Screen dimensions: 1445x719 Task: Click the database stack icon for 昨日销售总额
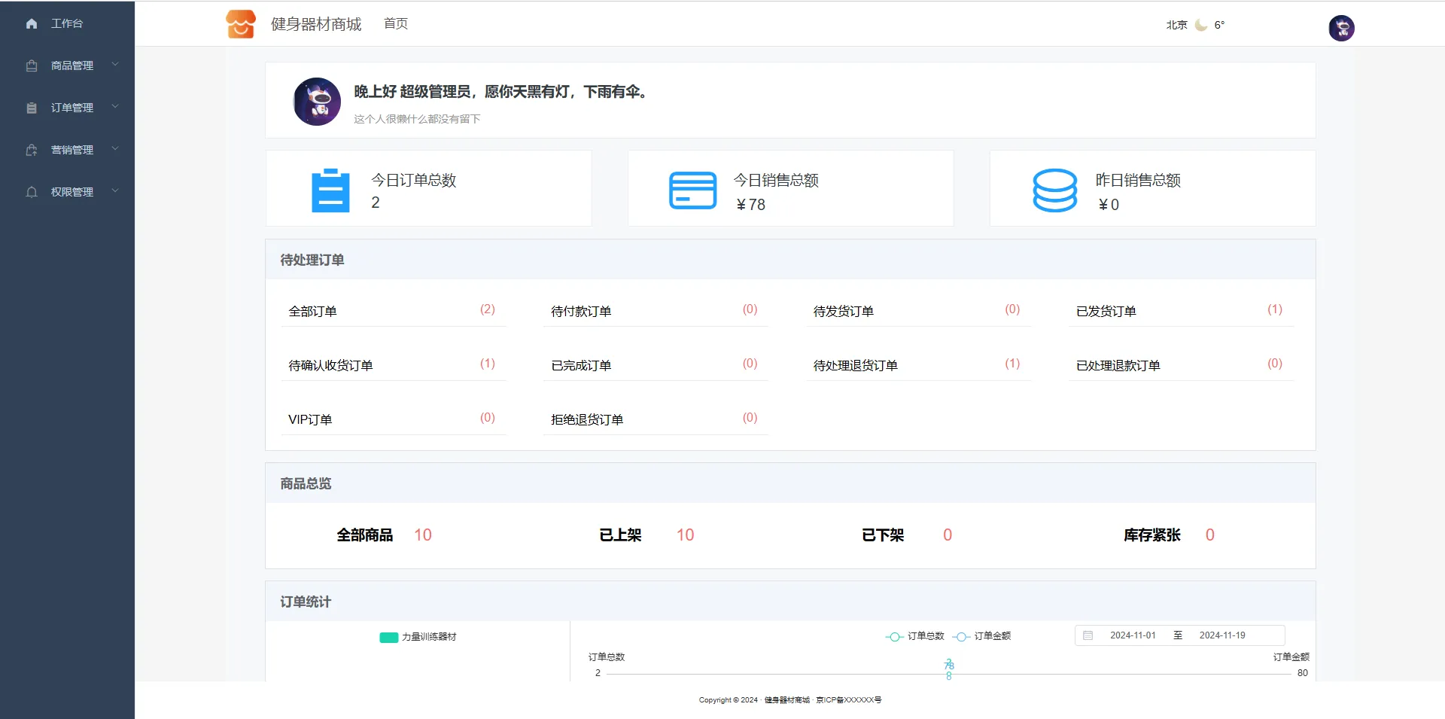[1054, 190]
